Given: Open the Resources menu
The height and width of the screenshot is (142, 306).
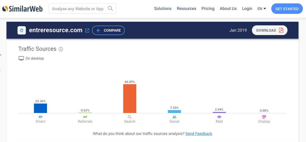Looking at the screenshot, I should point(186,9).
